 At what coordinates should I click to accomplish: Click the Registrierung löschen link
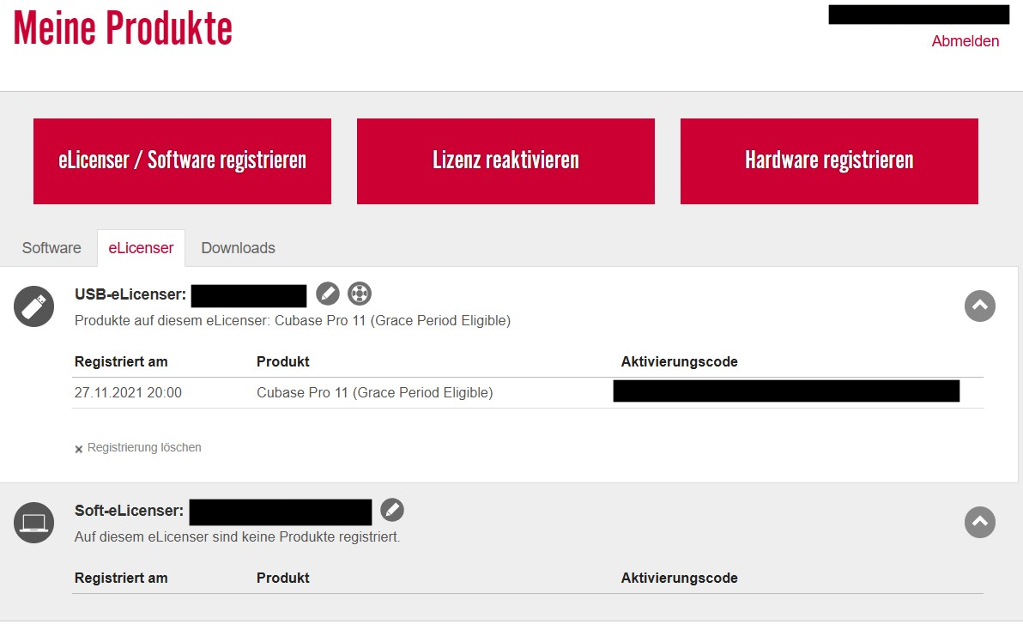pyautogui.click(x=143, y=447)
